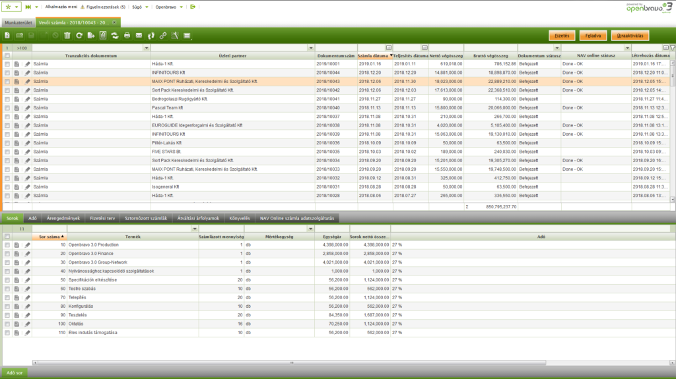Click the customize form tools icon

click(x=175, y=36)
